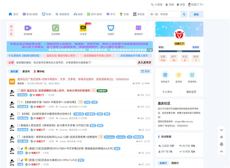Screen dimensions: 230x168
Task: Click the 发帖 button
Action: pos(196,14)
